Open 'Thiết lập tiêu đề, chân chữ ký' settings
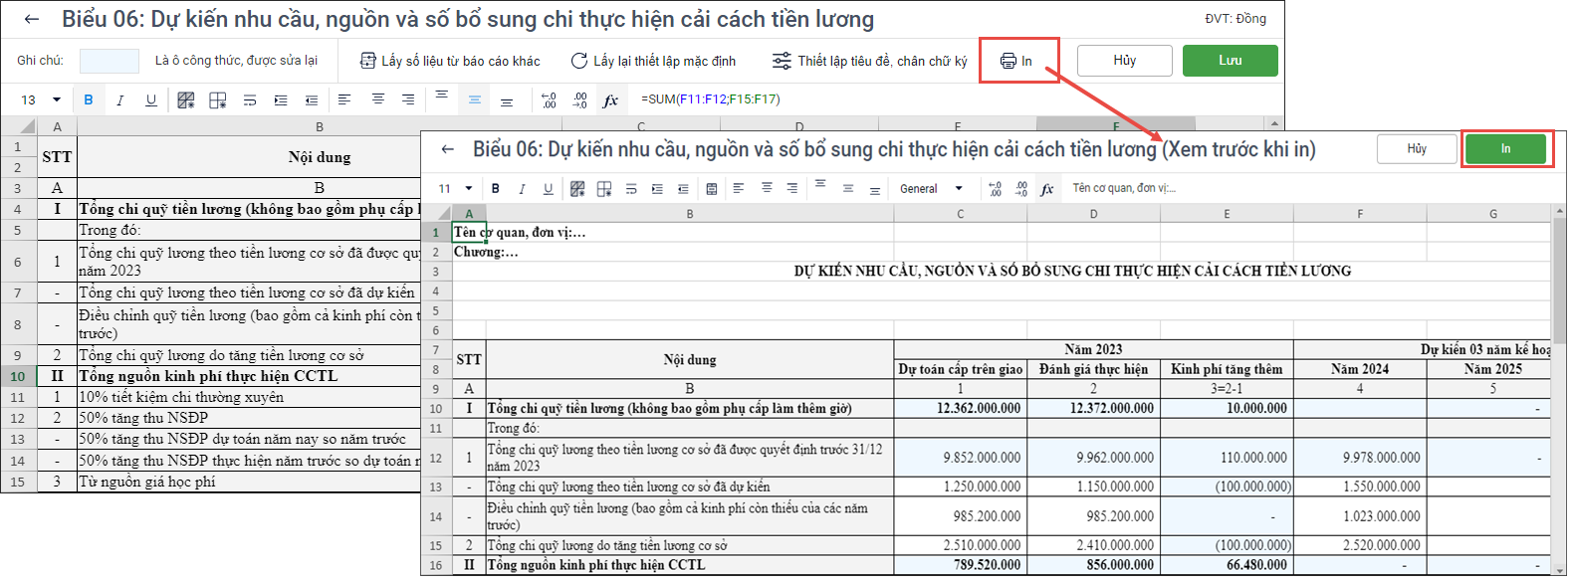The width and height of the screenshot is (1572, 583). pyautogui.click(x=869, y=61)
